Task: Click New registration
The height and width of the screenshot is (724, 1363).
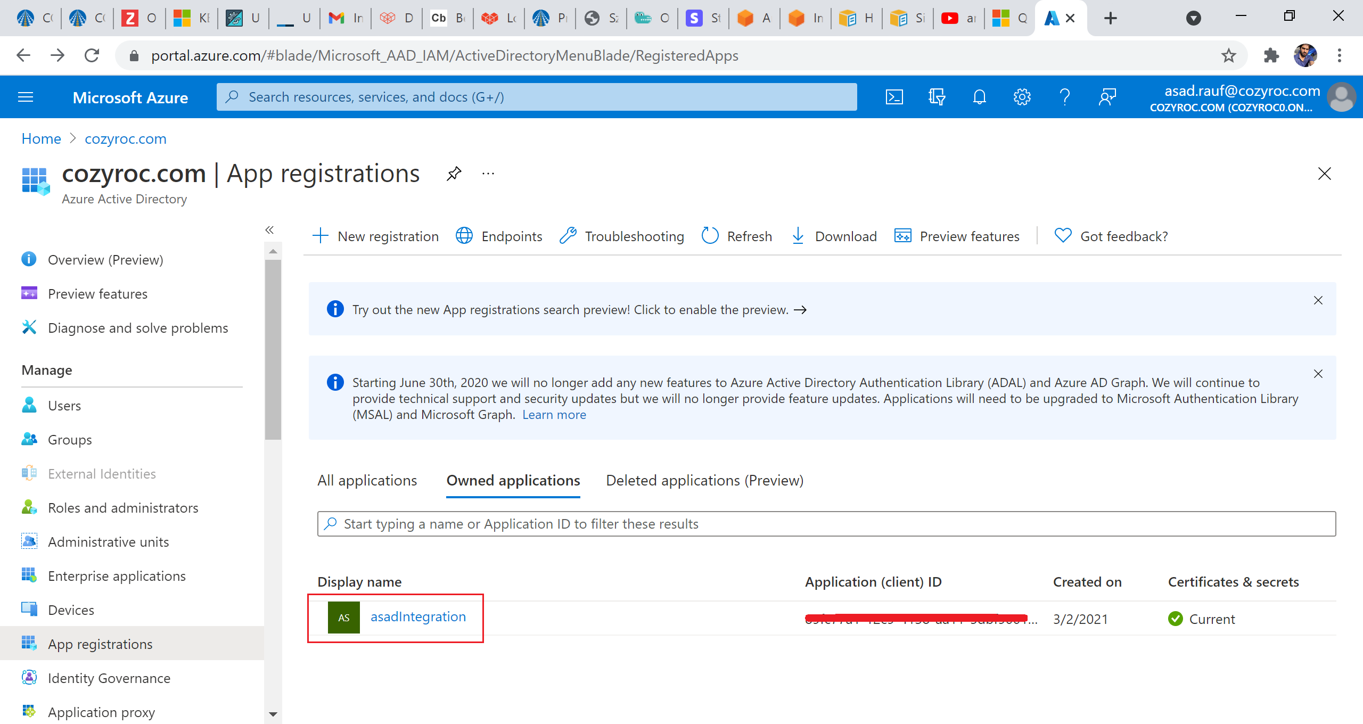Action: tap(375, 236)
